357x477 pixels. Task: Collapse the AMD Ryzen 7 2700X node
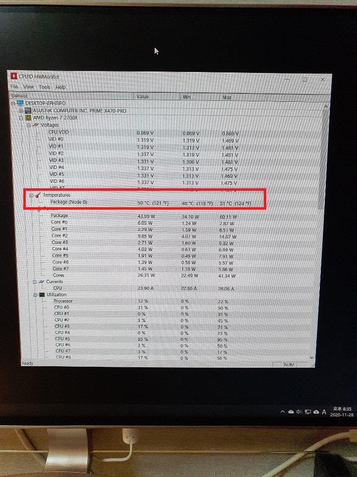pos(21,118)
